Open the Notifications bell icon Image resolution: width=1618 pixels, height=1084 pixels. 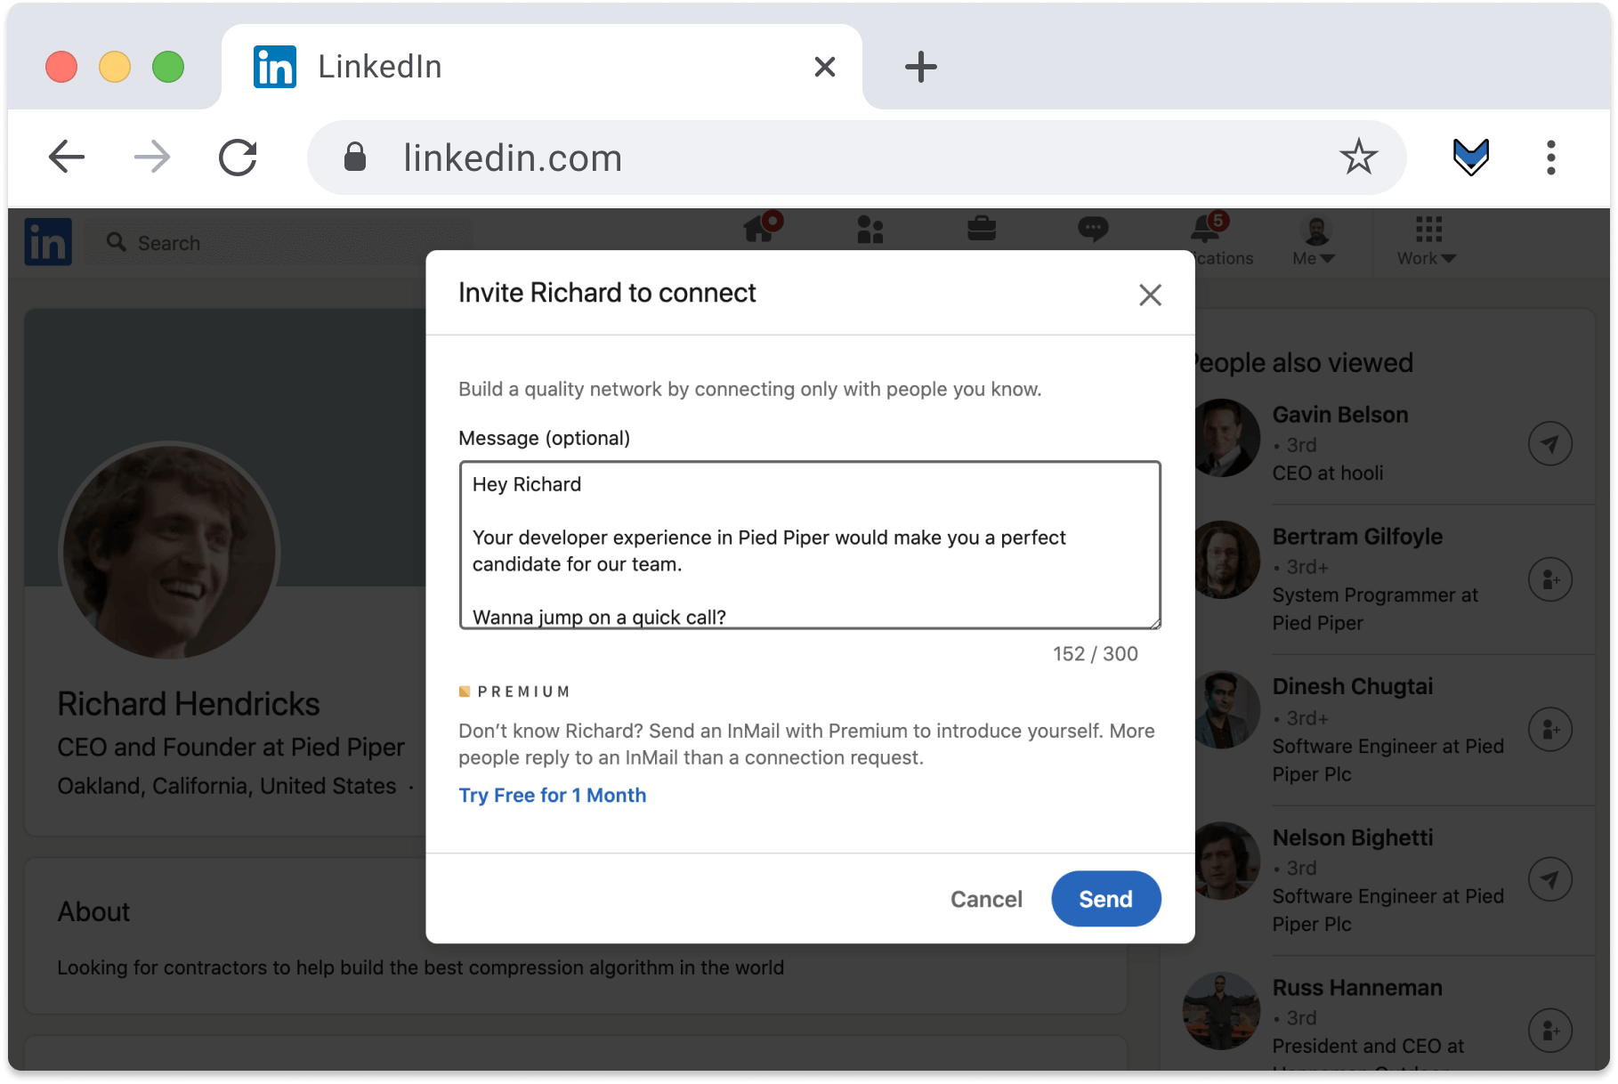coord(1209,228)
